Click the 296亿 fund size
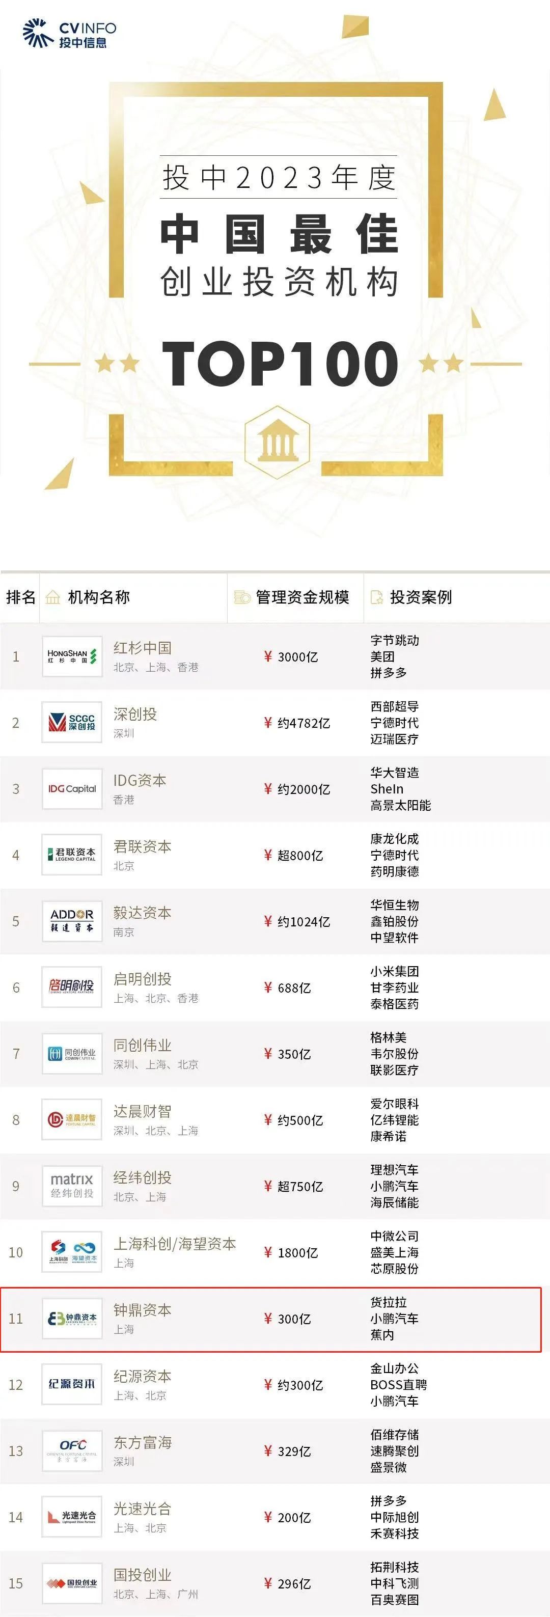Viewport: 550px width, 1617px height. [x=294, y=1584]
